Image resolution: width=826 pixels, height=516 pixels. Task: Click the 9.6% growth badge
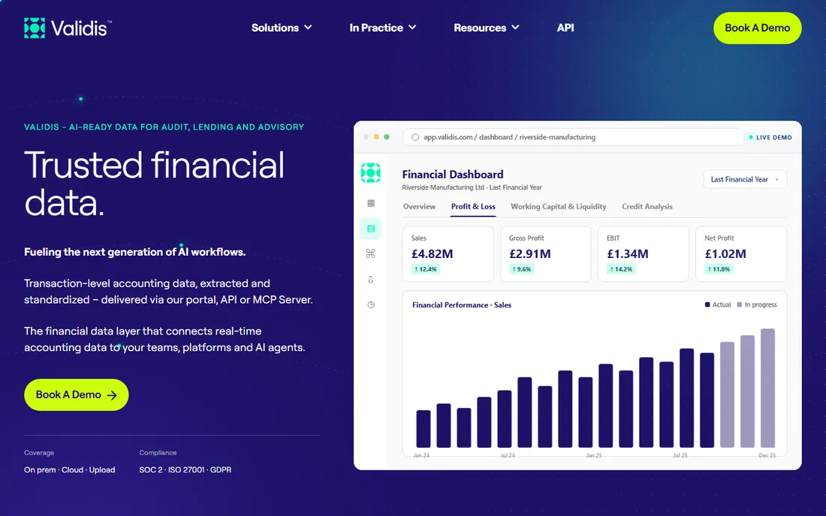coord(522,269)
